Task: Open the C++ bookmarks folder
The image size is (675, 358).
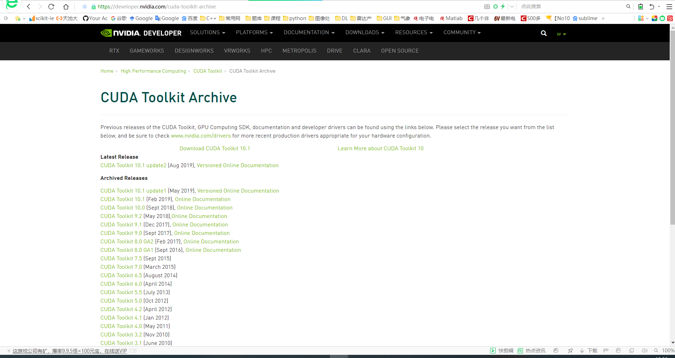Action: tap(208, 18)
